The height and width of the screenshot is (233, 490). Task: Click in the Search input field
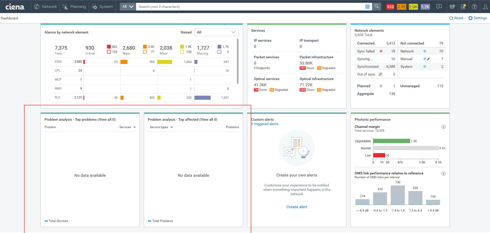tap(251, 7)
